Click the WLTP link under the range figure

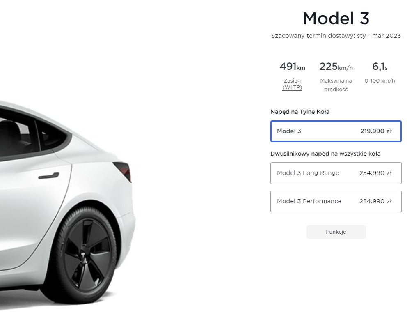pos(292,87)
